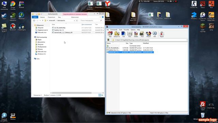The height and width of the screenshot is (123, 218).
Task: Click Музыка in Explorer sidebar
Action: [x=40, y=49]
